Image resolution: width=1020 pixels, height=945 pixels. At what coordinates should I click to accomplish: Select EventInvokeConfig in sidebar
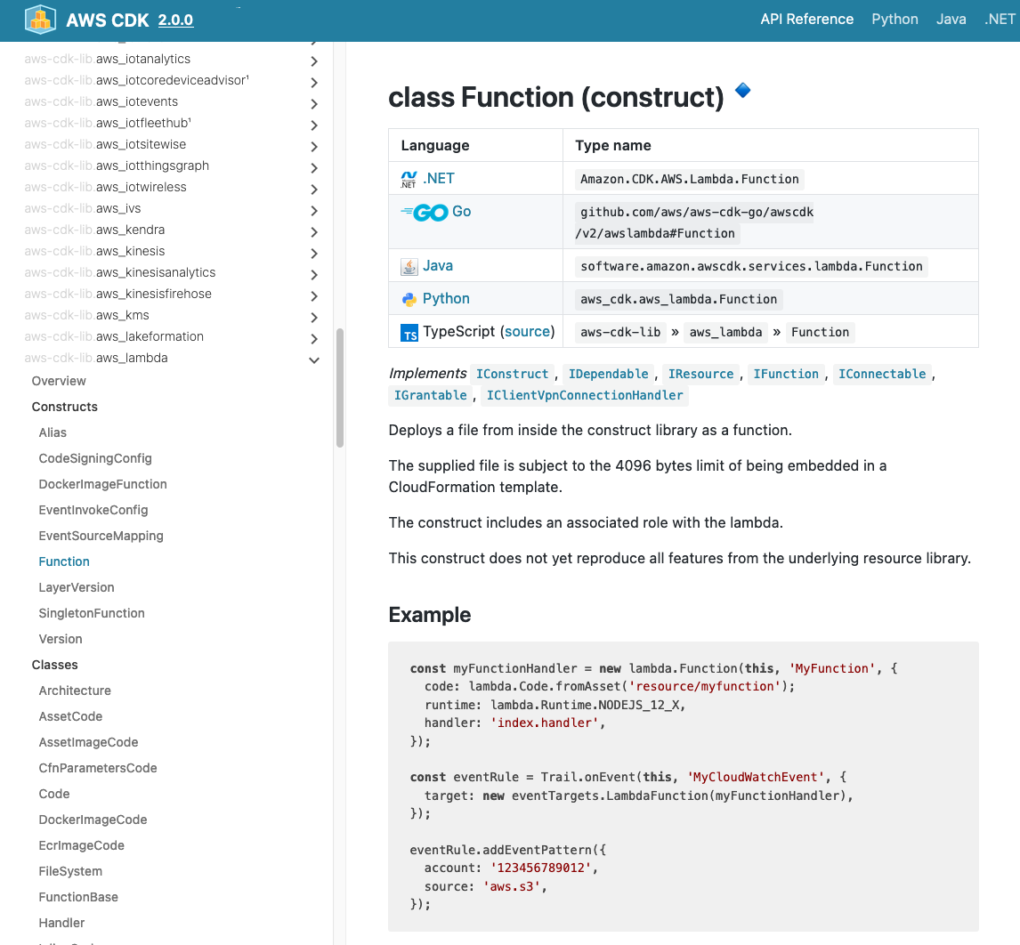pyautogui.click(x=93, y=510)
